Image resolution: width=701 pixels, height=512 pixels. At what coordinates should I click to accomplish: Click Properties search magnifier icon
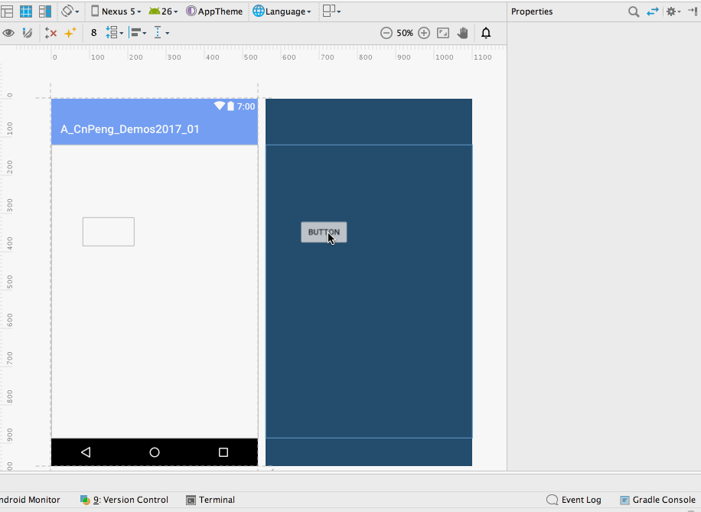point(634,11)
